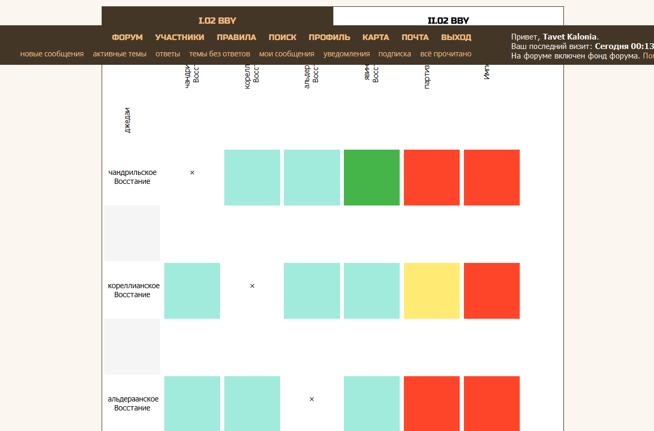Viewport: 654px width, 431px height.
Task: Open the КАРТА menu item
Action: click(375, 37)
